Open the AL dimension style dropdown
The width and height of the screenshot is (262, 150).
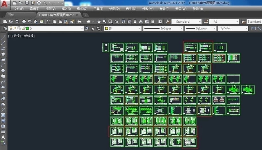pyautogui.click(x=224, y=21)
